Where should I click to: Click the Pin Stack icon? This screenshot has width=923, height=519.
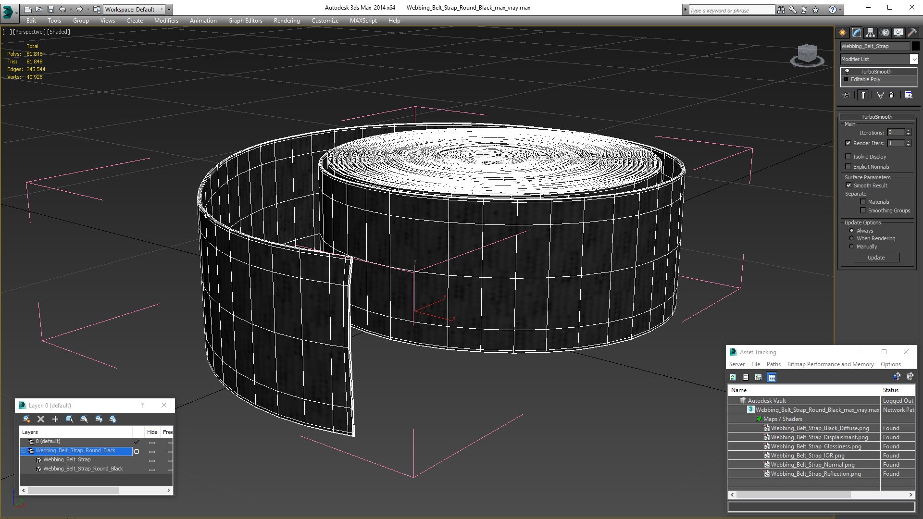(847, 95)
